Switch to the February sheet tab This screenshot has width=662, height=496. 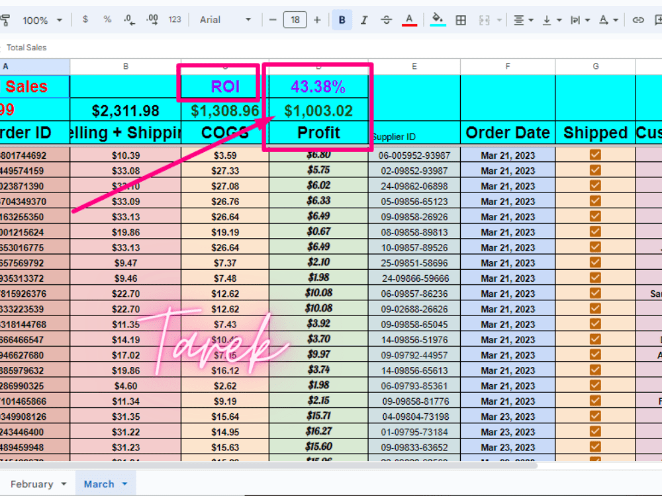[x=32, y=484]
